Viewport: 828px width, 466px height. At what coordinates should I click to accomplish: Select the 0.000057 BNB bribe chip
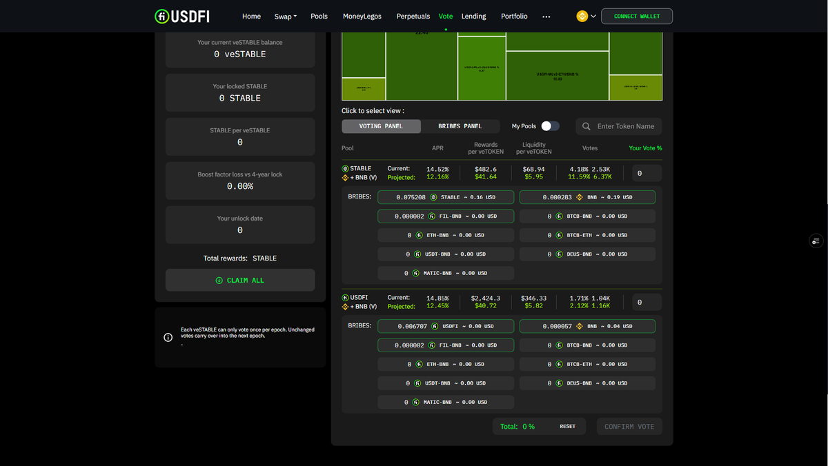point(587,326)
